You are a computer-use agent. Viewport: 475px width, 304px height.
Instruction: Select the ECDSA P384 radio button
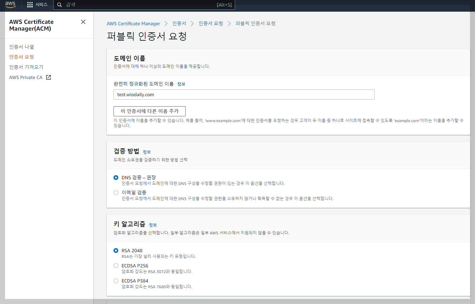116,281
